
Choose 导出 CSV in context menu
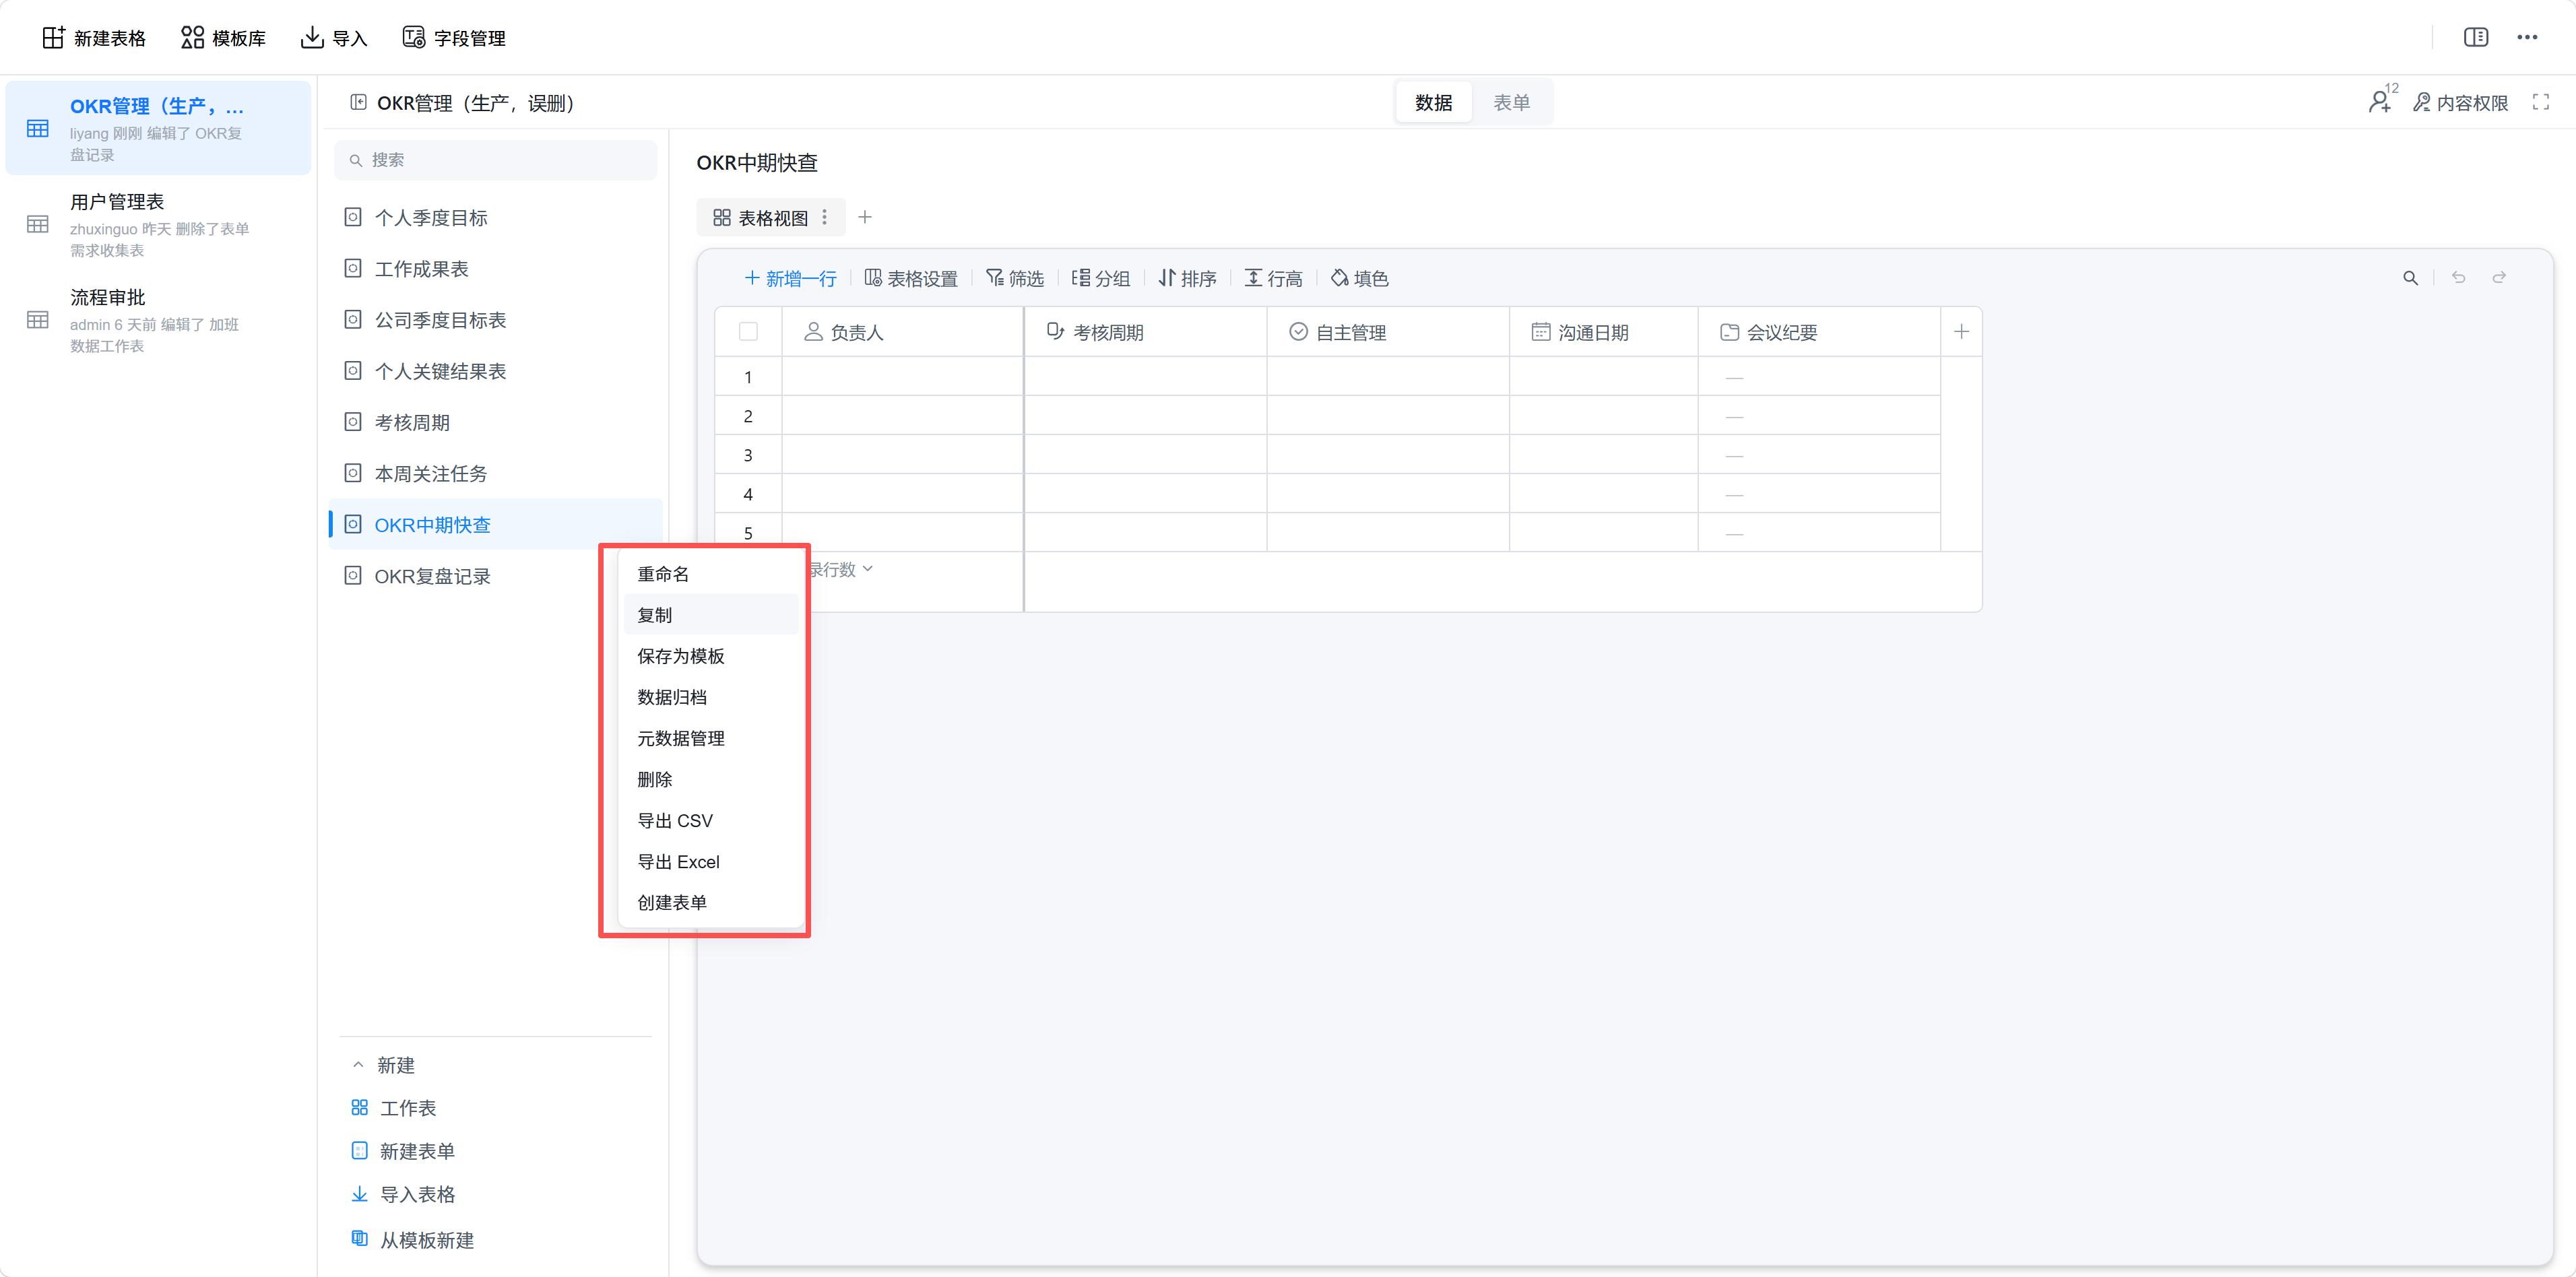pos(711,820)
